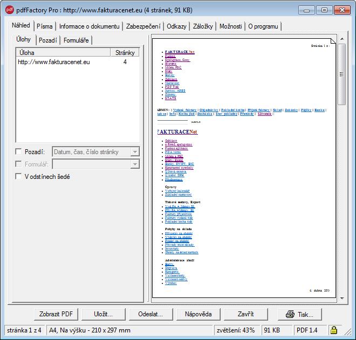Screen dimensions: 356x340
Task: Switch to the Zabezpečení tab
Action: (x=143, y=26)
